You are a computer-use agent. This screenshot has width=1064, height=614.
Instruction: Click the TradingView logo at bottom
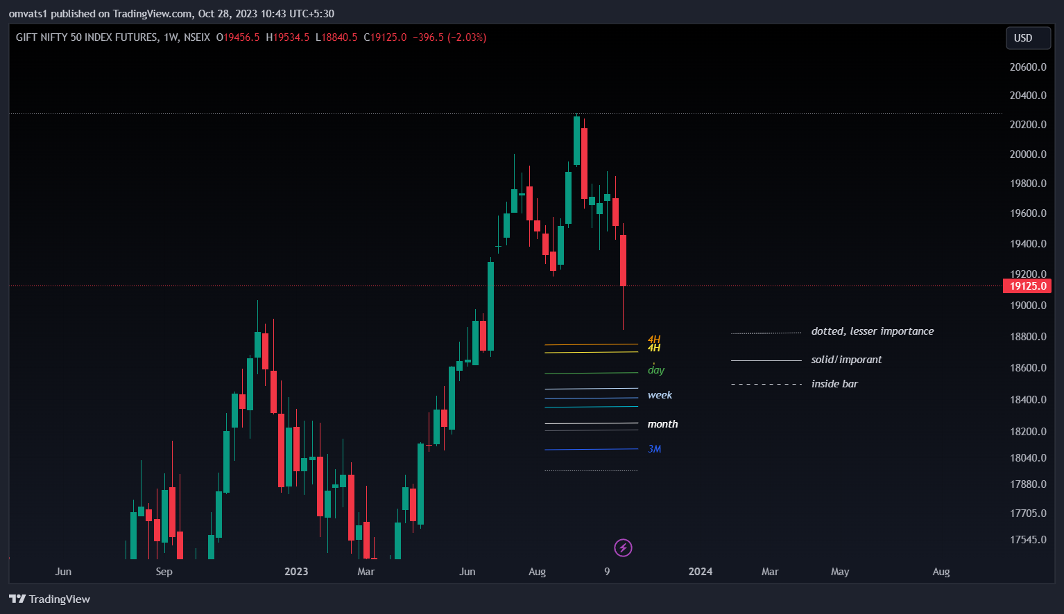50,599
